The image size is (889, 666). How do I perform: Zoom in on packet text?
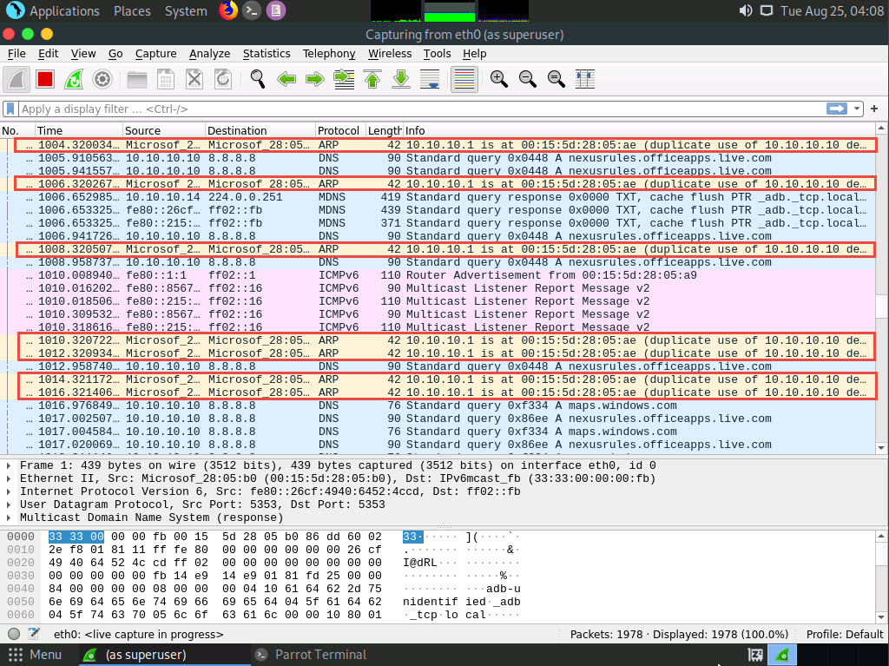(499, 79)
